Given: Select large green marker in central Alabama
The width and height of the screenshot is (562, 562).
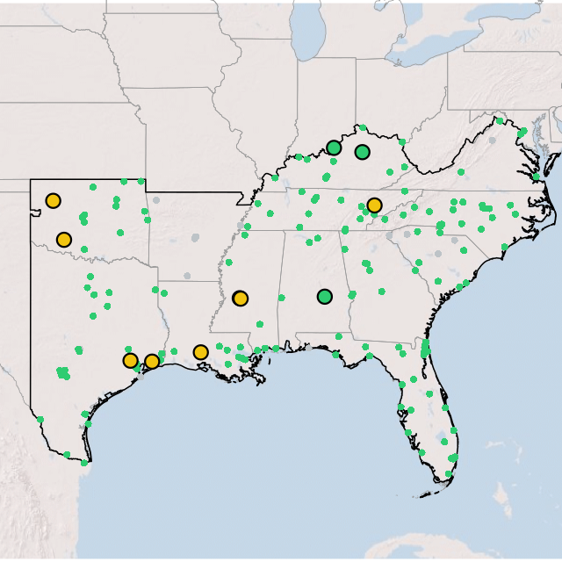Looking at the screenshot, I should click(325, 297).
